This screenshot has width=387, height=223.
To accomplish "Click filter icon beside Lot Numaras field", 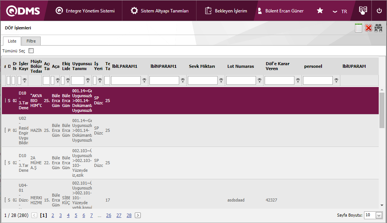I will point(260,80).
